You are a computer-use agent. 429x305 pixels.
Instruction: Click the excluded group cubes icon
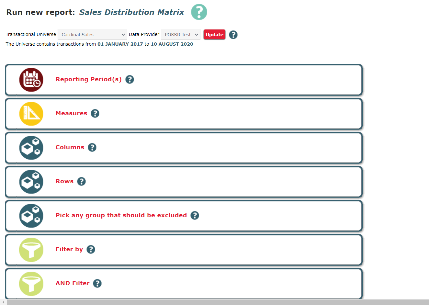click(x=31, y=216)
